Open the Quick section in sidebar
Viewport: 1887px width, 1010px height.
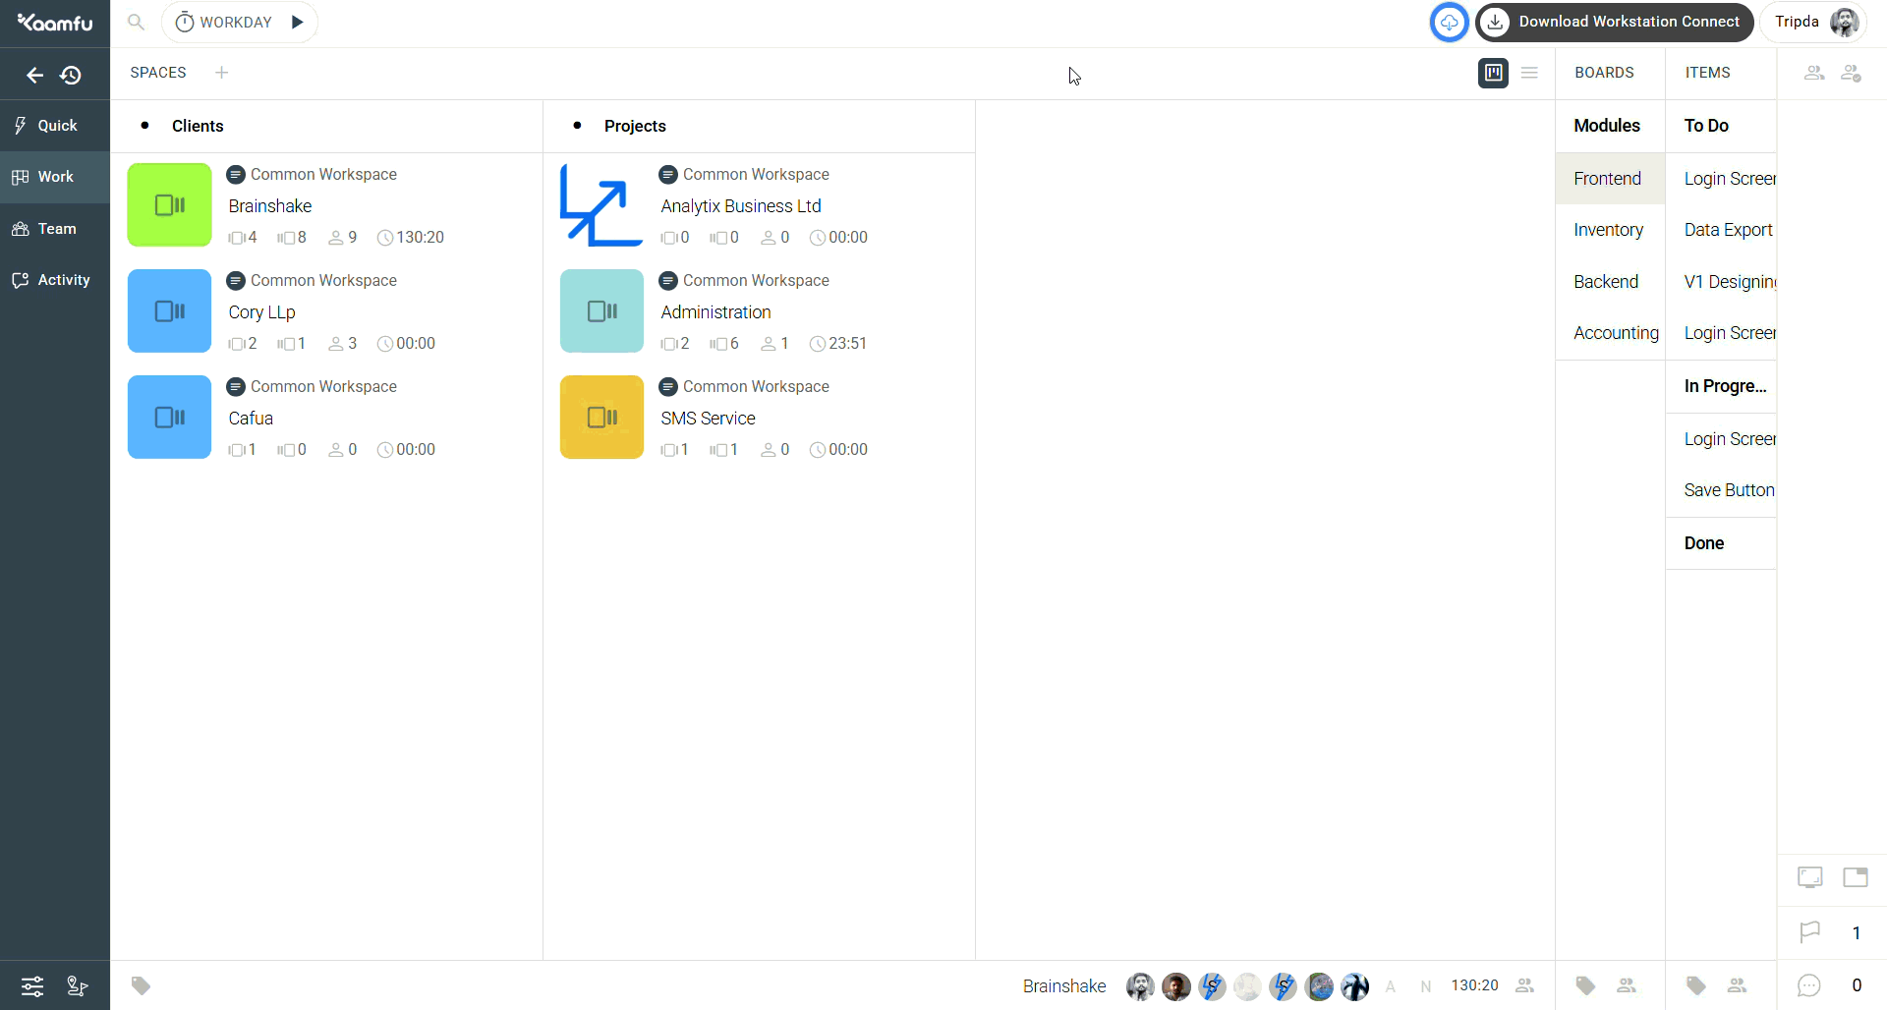(x=55, y=126)
